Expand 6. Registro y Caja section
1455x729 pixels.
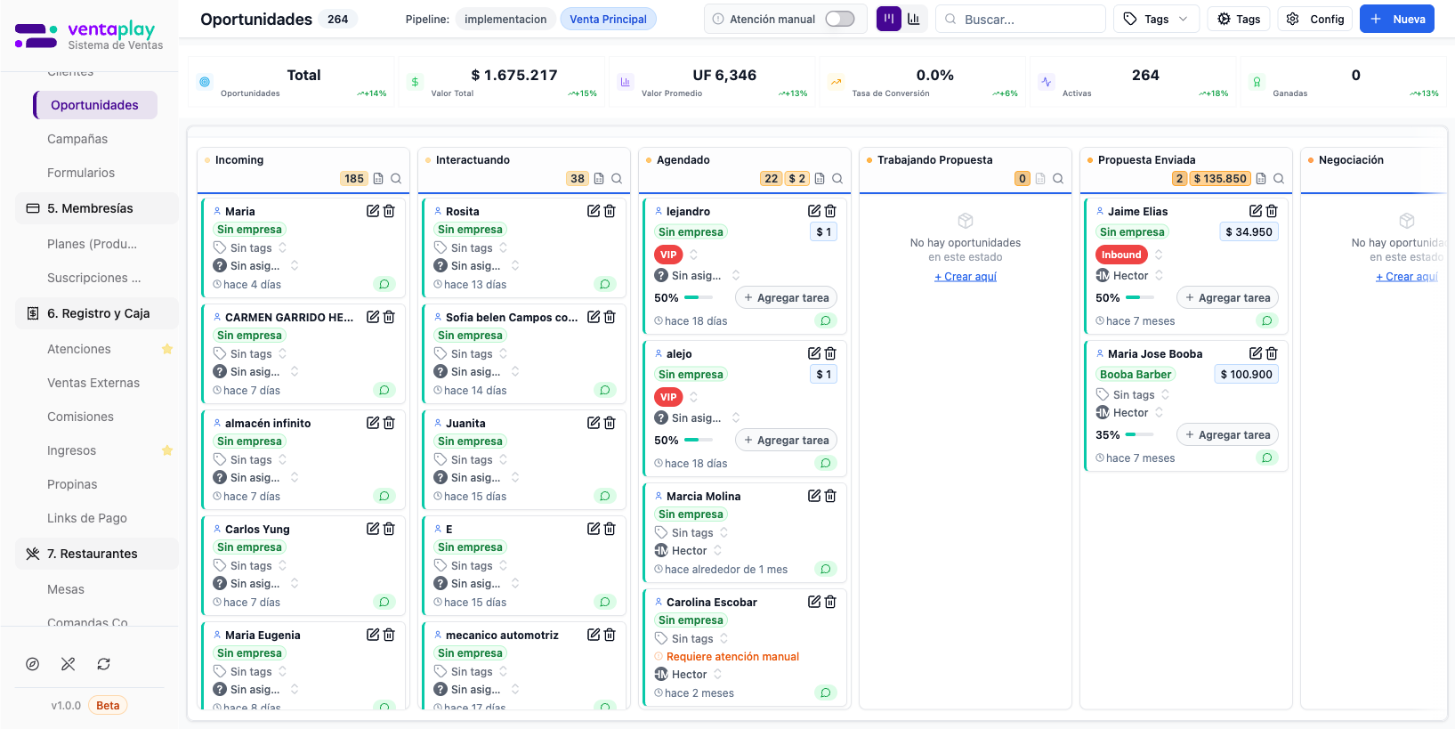(97, 313)
